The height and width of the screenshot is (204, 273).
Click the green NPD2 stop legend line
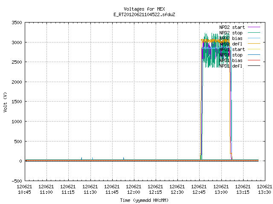point(254,33)
